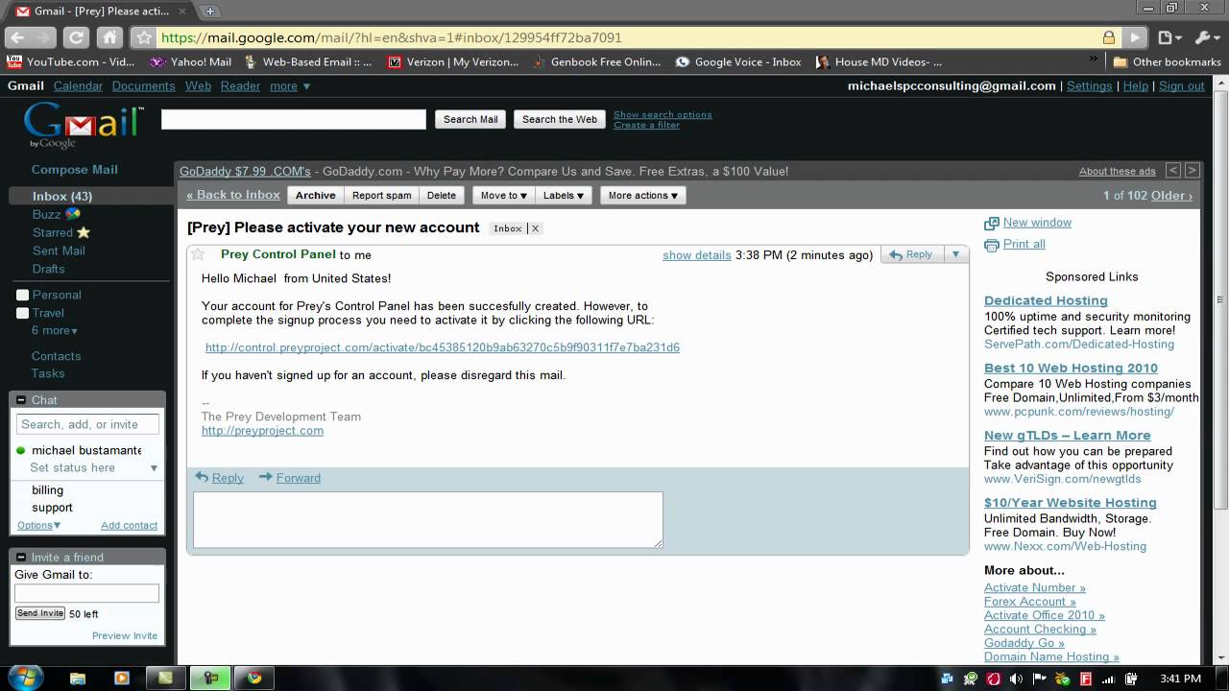The image size is (1229, 691).
Task: Click the Sign out link
Action: tap(1182, 85)
